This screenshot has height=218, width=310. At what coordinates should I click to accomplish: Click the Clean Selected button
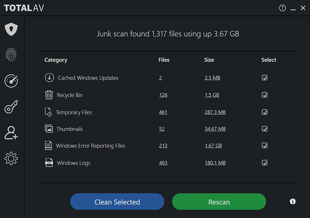117,202
